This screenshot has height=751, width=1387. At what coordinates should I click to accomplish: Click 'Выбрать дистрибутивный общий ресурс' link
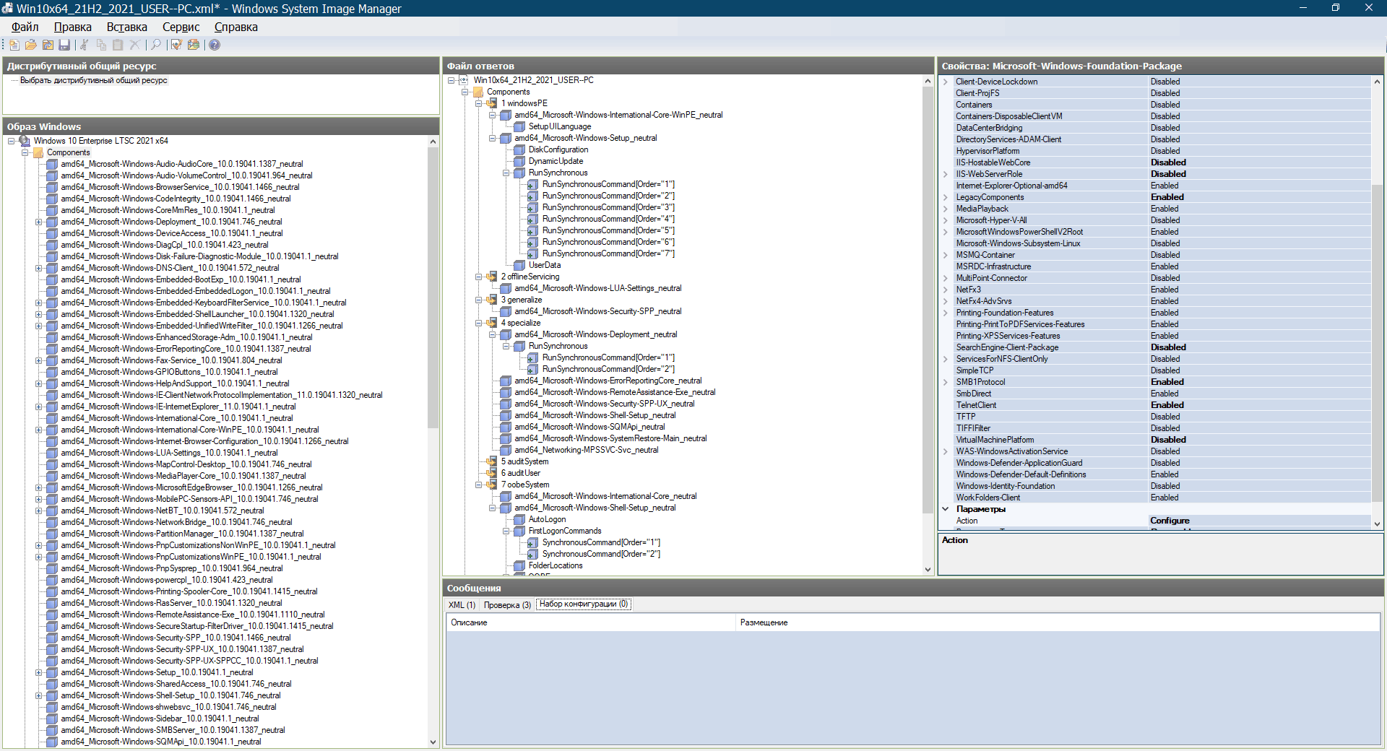(93, 81)
